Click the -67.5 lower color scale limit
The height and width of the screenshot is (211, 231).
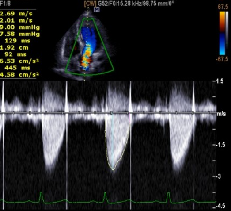click(222, 59)
